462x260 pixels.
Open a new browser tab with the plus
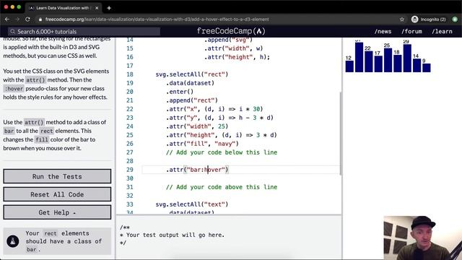pyautogui.click(x=109, y=8)
